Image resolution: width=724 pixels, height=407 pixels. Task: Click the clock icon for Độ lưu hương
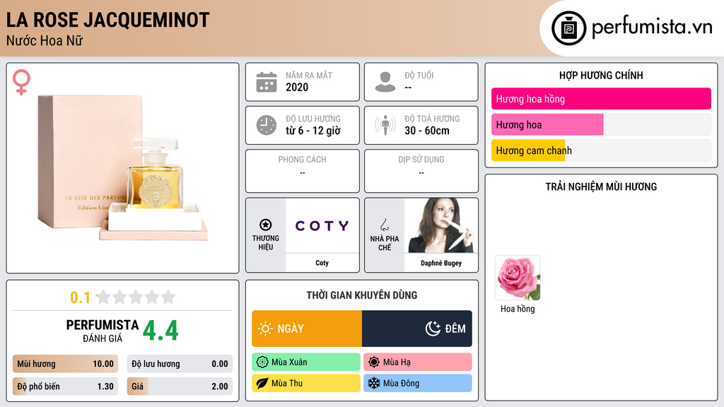[x=267, y=125]
